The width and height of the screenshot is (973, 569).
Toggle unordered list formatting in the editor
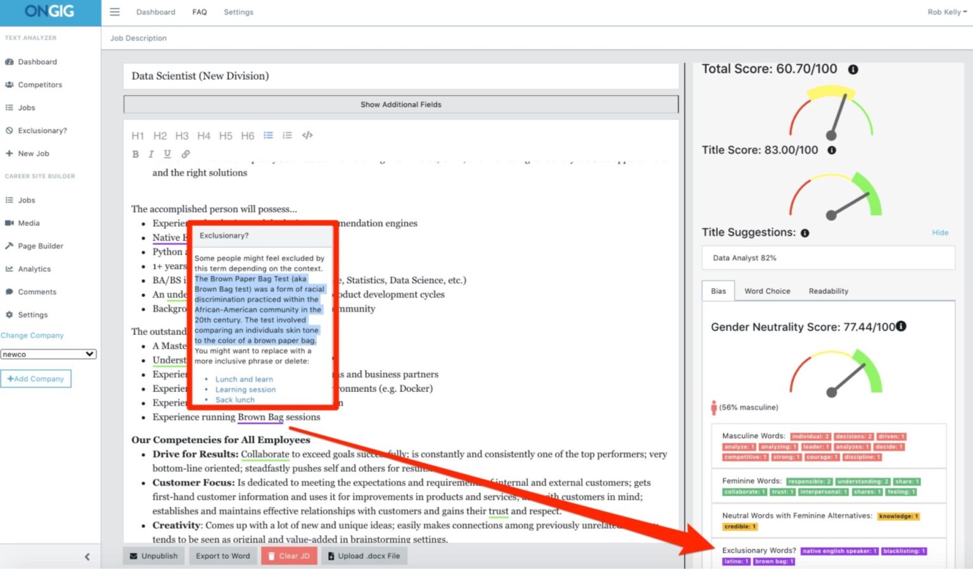268,135
